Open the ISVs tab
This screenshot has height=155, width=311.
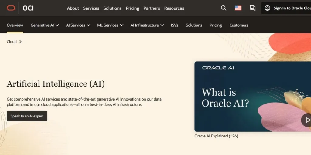[x=175, y=25]
